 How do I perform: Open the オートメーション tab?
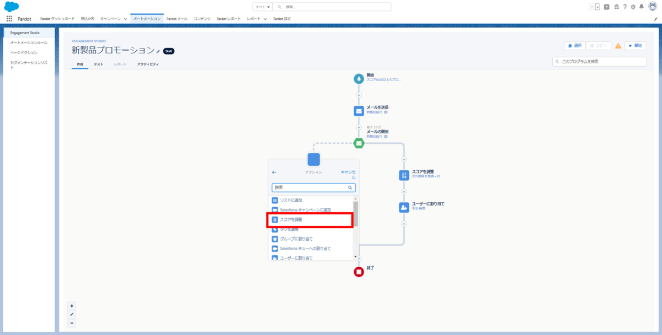pos(147,19)
